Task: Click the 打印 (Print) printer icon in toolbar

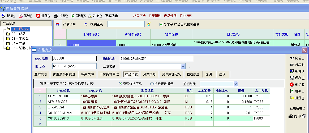Action: [56, 16]
